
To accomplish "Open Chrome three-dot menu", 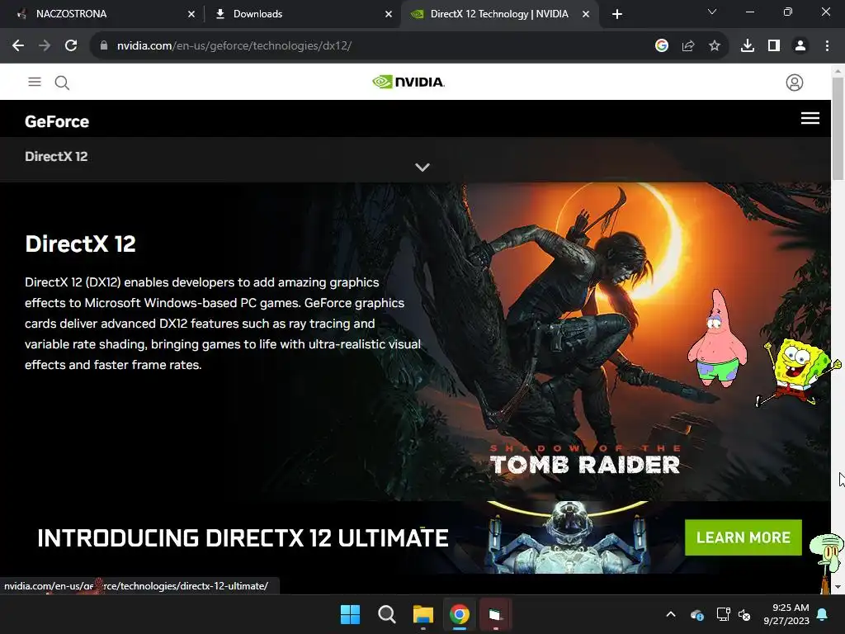I will tap(827, 46).
